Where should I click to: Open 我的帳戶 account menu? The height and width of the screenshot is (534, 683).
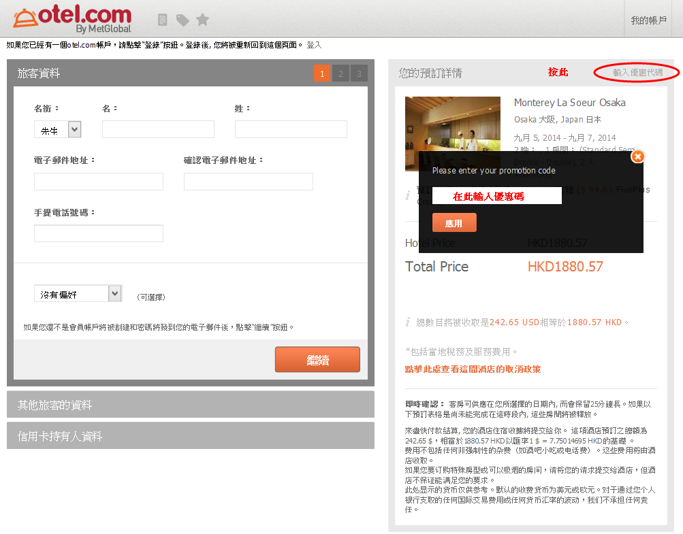pyautogui.click(x=648, y=20)
